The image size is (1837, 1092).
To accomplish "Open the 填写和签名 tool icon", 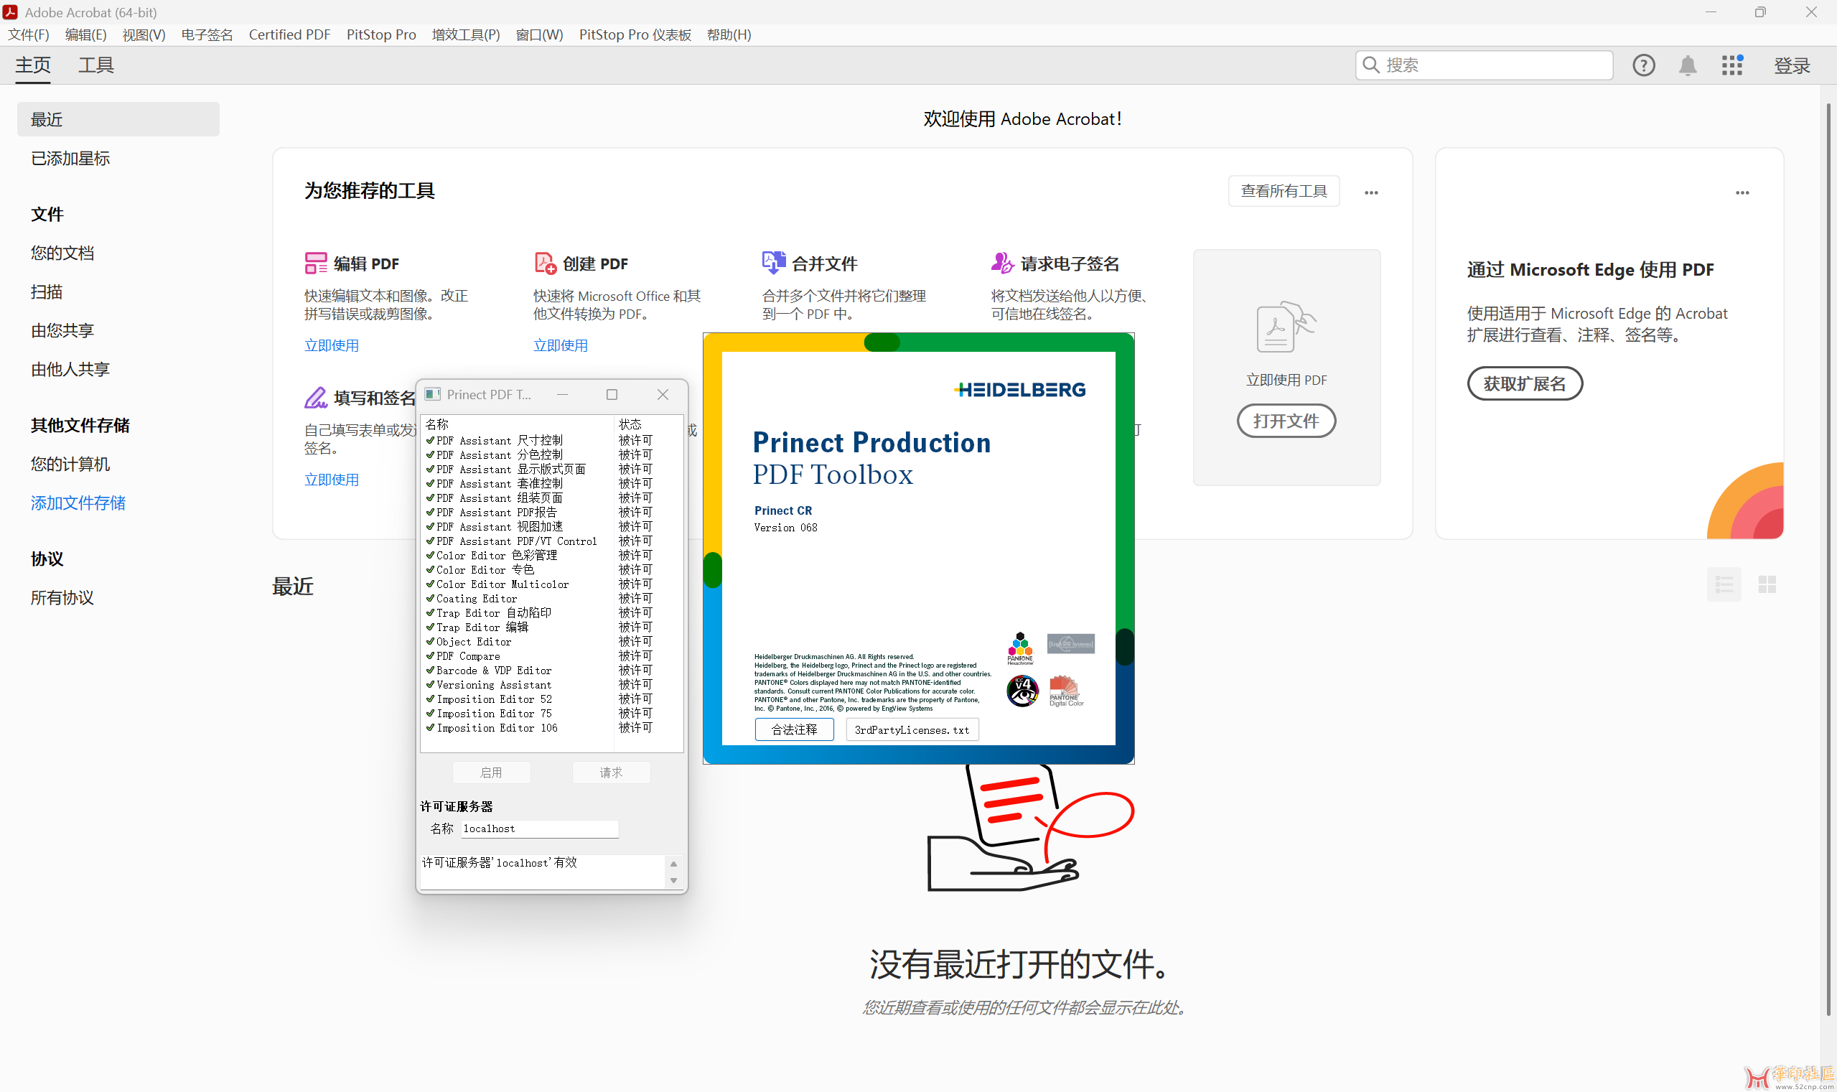I will [x=317, y=397].
